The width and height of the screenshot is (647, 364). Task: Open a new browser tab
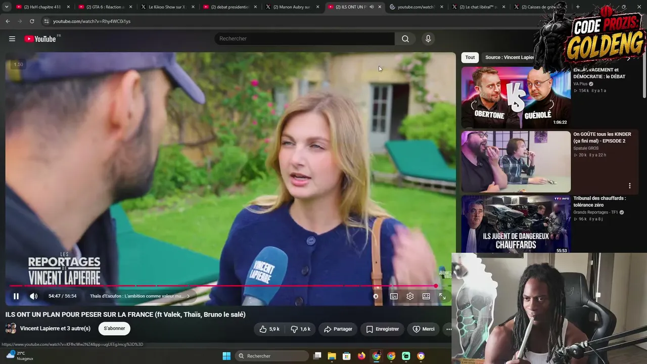click(x=578, y=7)
